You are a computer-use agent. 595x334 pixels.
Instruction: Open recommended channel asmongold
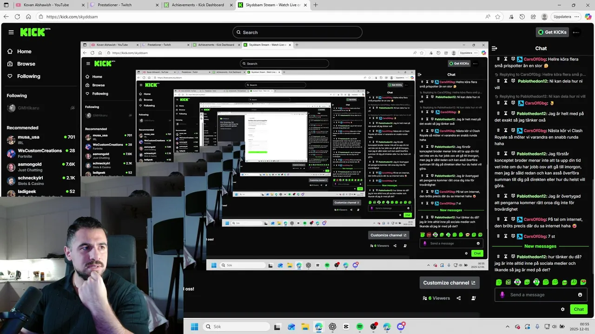pos(40,167)
